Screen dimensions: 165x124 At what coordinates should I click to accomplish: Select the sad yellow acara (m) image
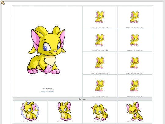[x=100, y=40]
